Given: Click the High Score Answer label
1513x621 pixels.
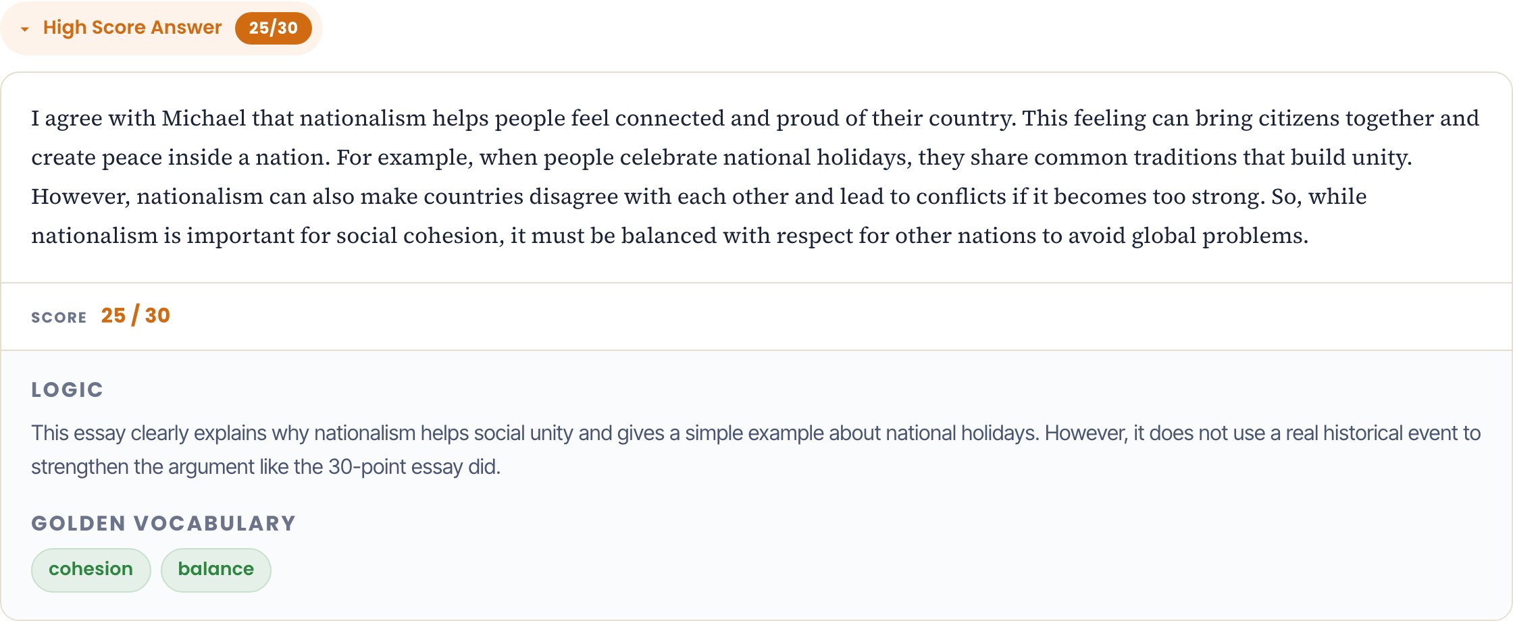Looking at the screenshot, I should pyautogui.click(x=132, y=28).
